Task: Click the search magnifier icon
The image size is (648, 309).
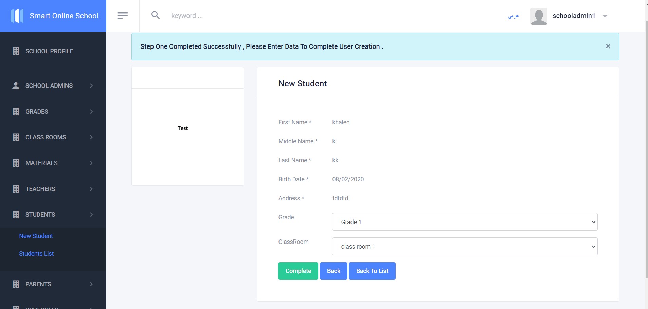Action: coord(156,15)
